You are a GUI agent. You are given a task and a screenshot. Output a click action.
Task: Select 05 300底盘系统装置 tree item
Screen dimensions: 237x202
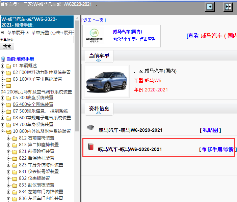[x=33, y=98]
